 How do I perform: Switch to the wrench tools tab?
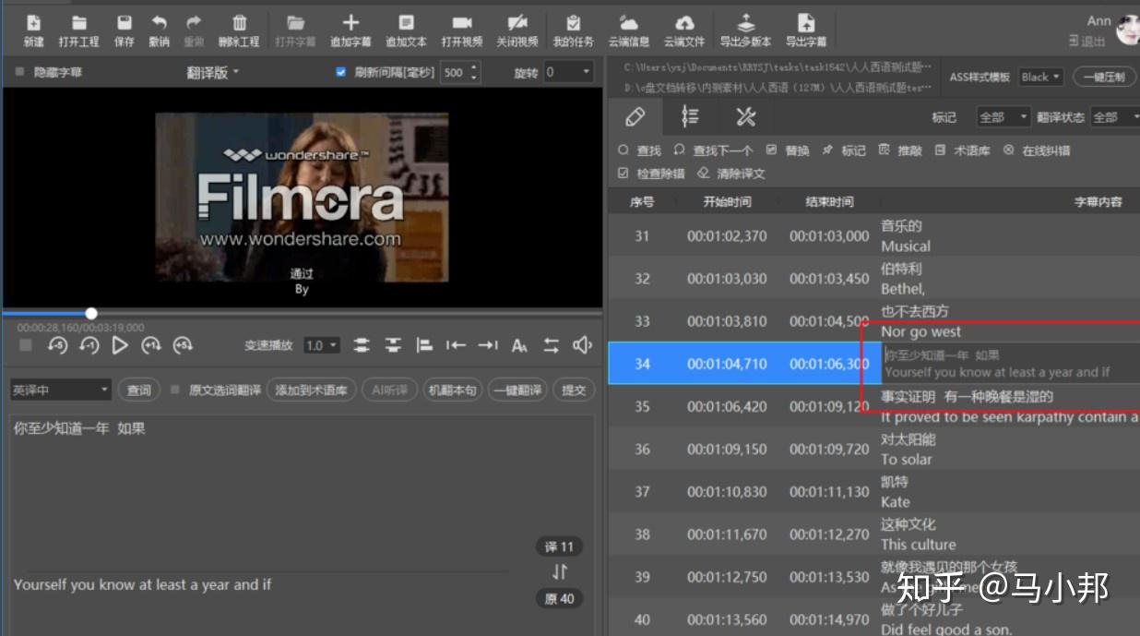click(745, 116)
